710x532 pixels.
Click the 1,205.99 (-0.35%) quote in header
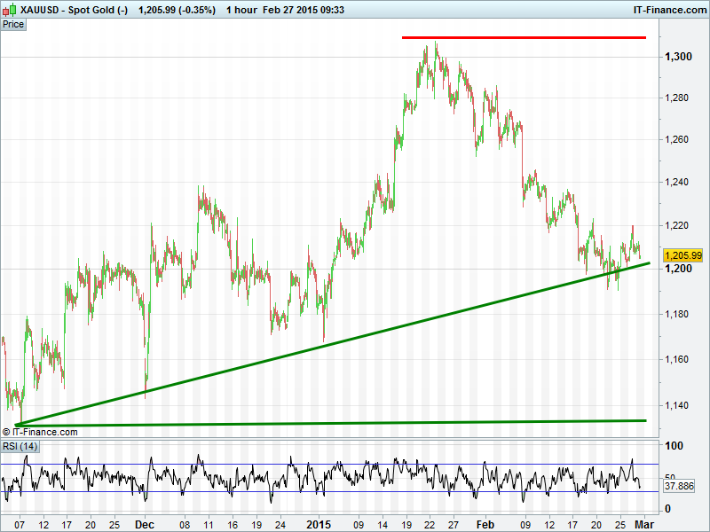[x=177, y=10]
